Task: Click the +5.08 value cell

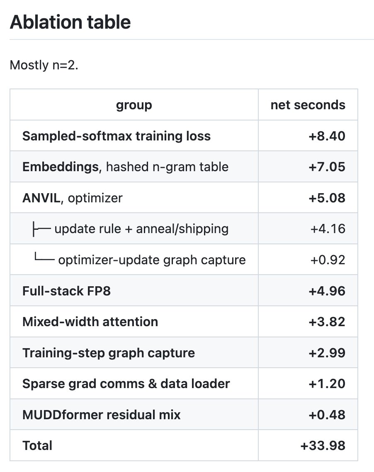Action: pos(308,198)
